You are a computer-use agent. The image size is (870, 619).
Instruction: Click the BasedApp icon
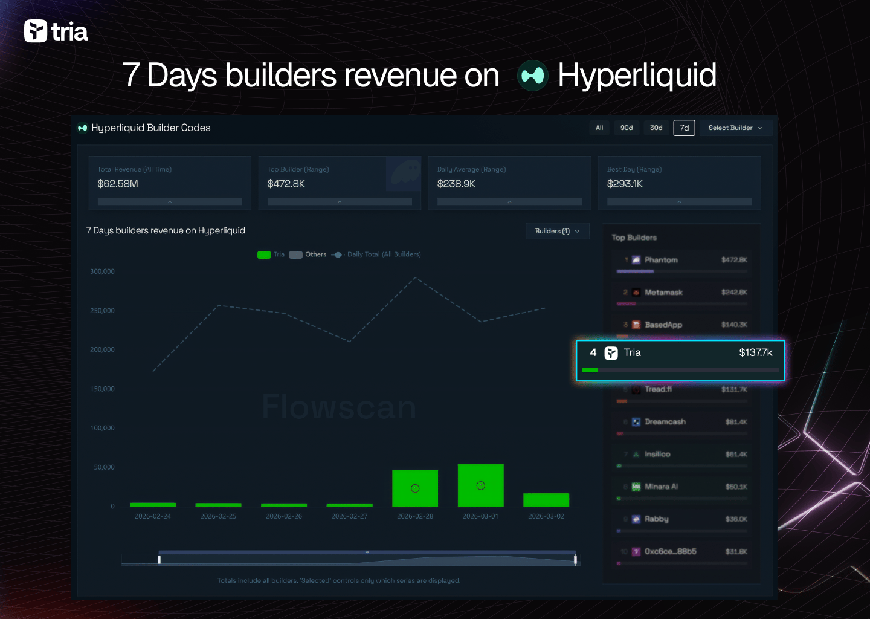[636, 325]
